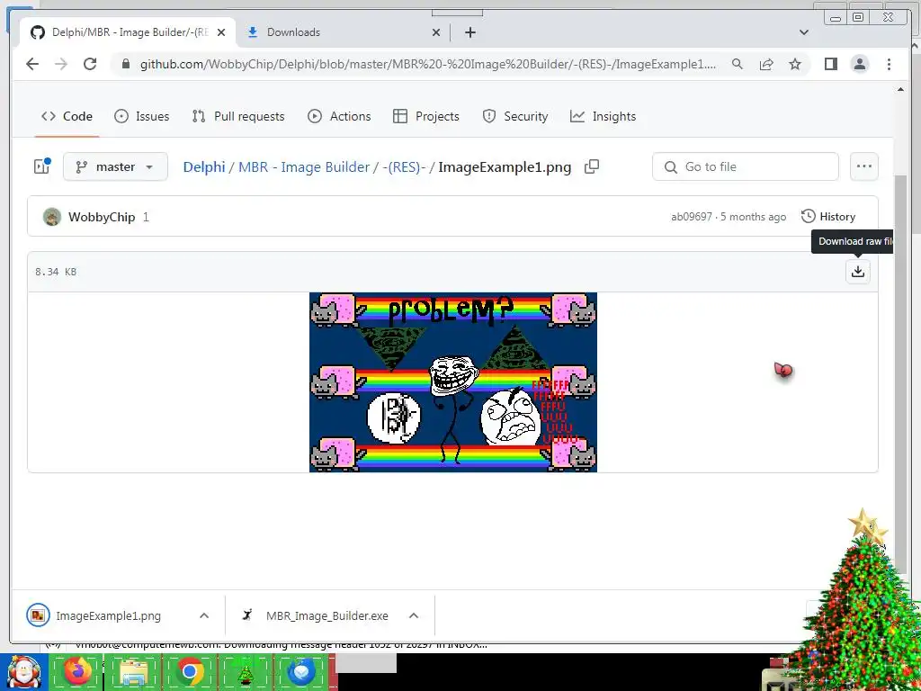The image size is (921, 691).
Task: Open the master branch dropdown
Action: coord(115,166)
